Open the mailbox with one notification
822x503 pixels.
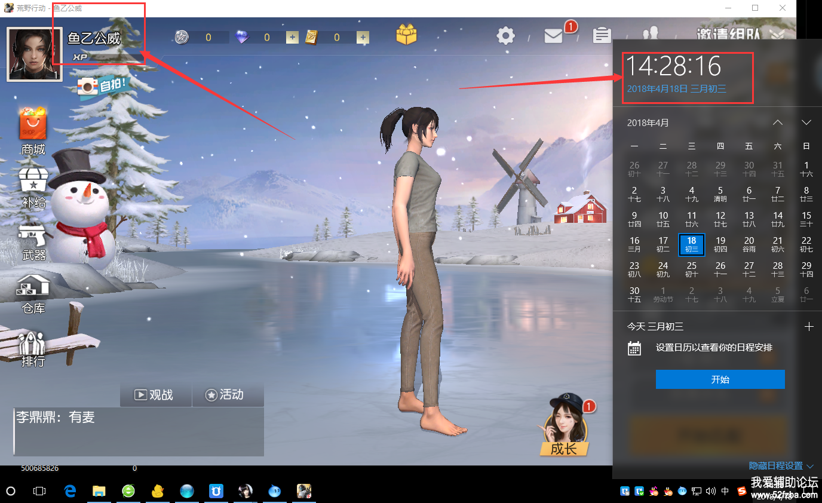(554, 36)
